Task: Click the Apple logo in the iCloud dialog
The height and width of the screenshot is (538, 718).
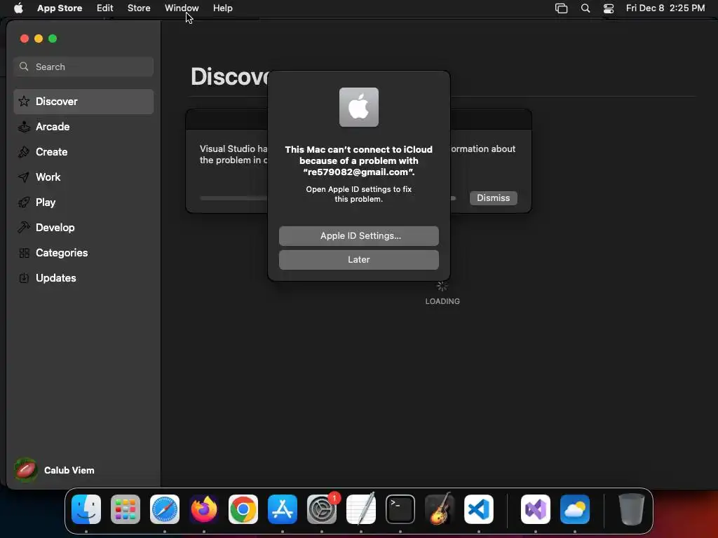Action: point(358,107)
